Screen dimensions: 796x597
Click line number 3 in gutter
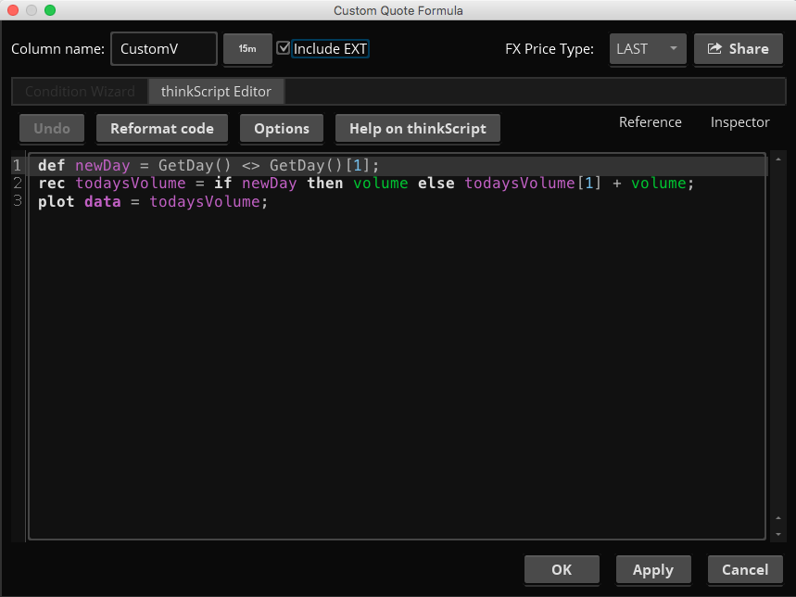pyautogui.click(x=18, y=201)
